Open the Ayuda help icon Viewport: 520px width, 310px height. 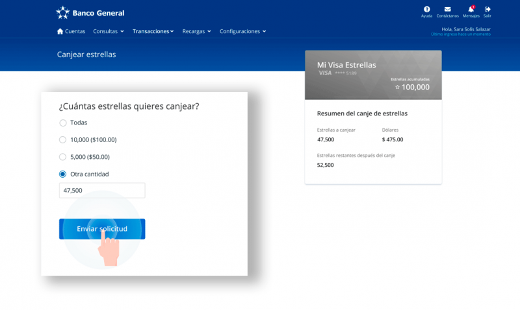pos(426,9)
